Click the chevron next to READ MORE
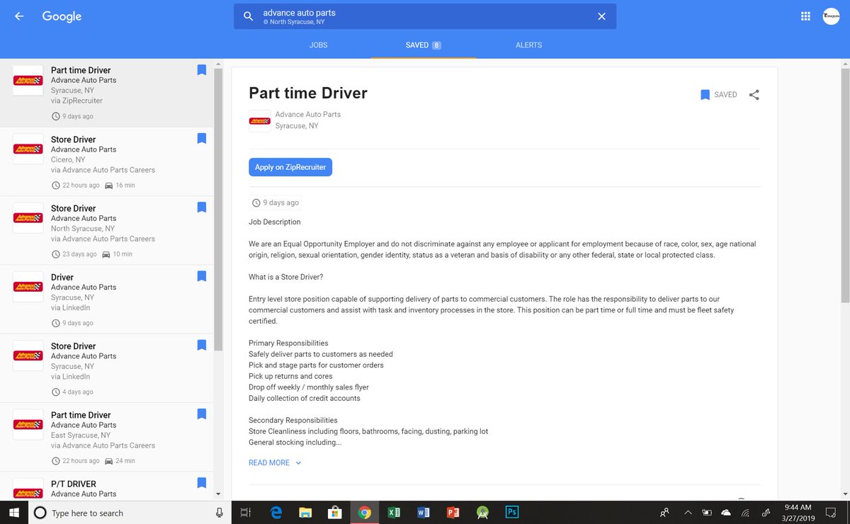 [298, 462]
